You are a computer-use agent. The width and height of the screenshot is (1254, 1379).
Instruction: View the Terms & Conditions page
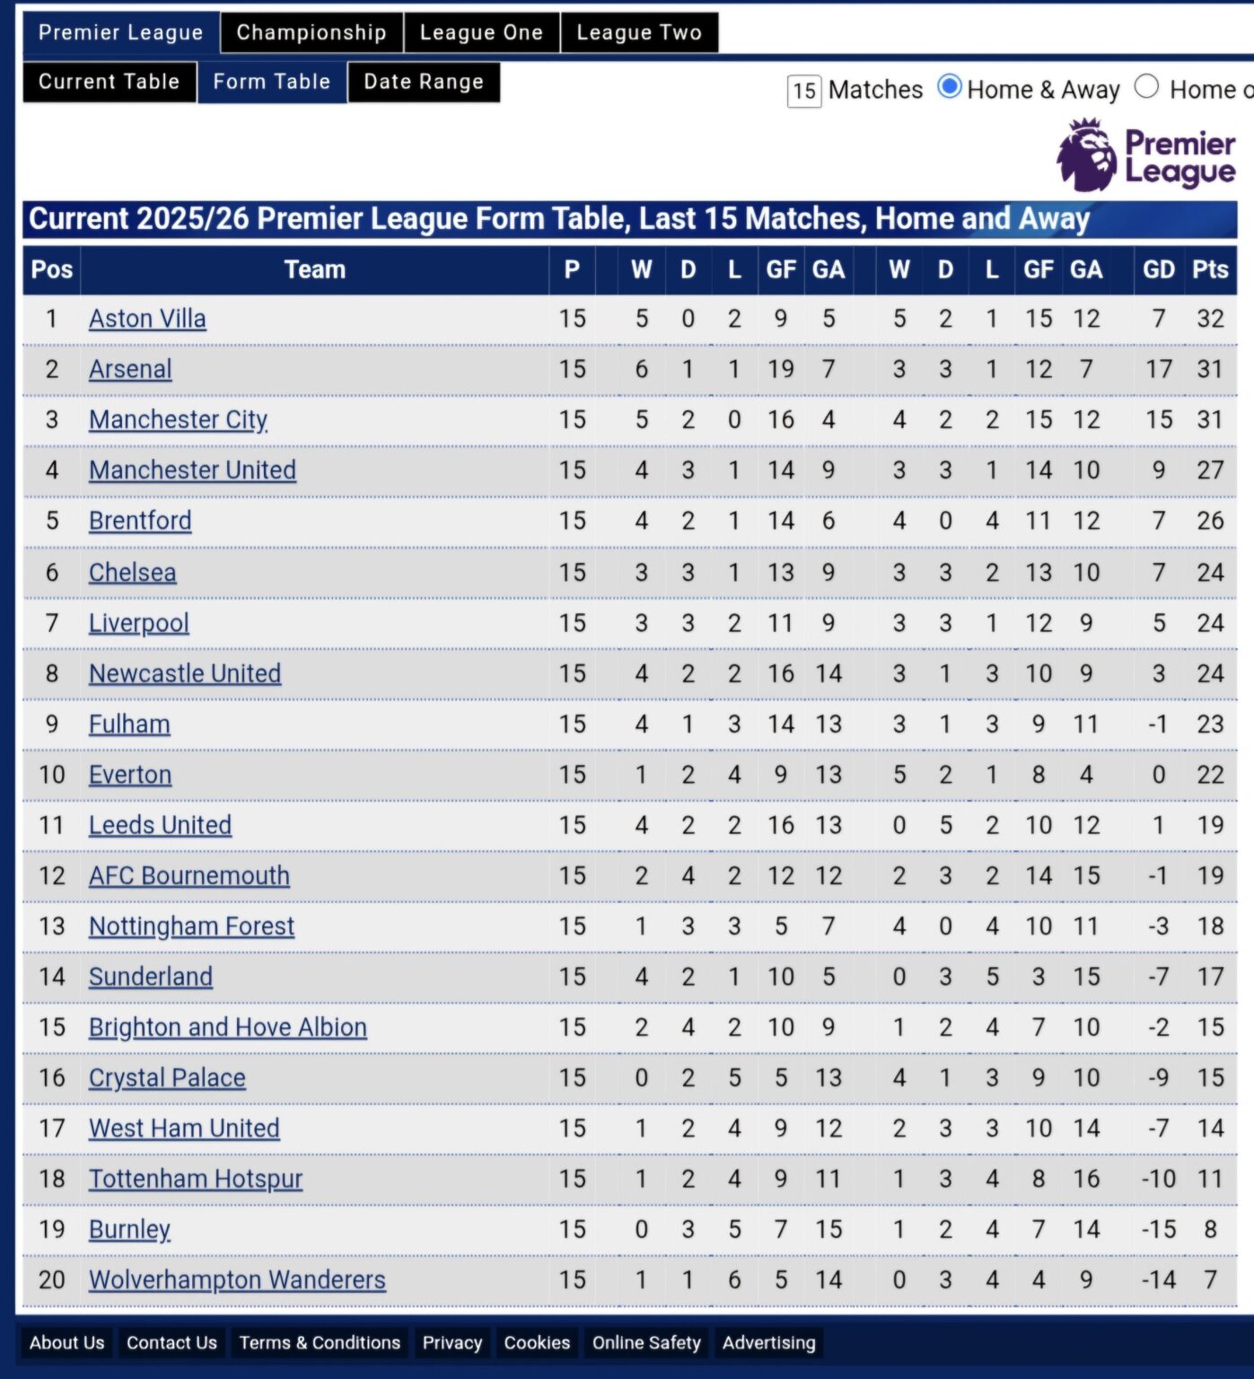coord(320,1343)
